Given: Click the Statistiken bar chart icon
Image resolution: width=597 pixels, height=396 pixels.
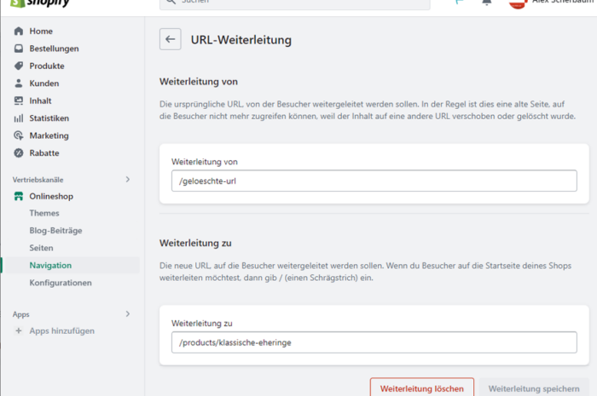Looking at the screenshot, I should click(x=19, y=118).
